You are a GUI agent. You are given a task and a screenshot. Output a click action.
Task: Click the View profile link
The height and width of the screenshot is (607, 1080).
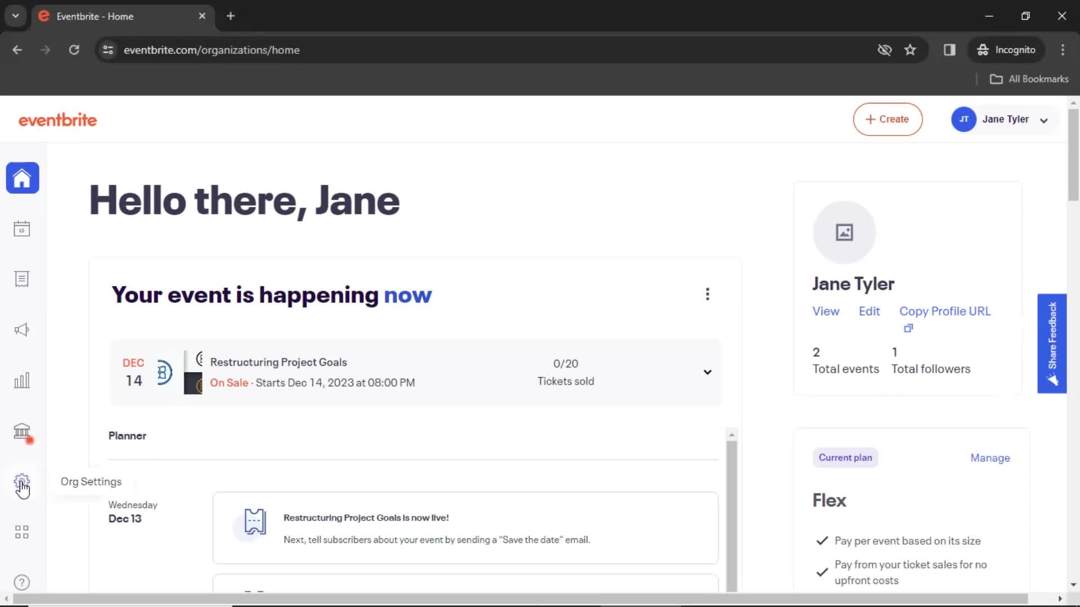826,311
